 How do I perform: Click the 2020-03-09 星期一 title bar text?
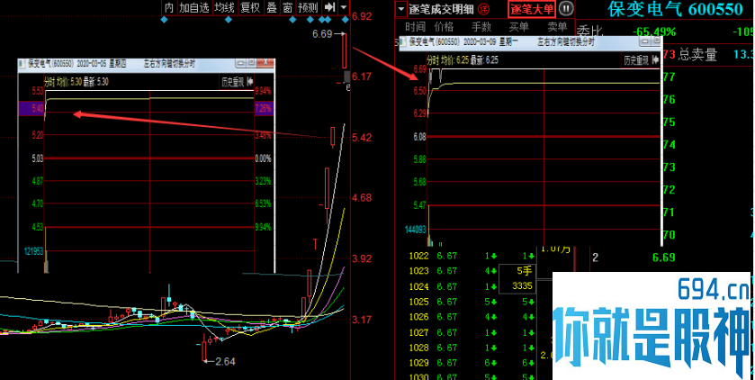point(491,42)
